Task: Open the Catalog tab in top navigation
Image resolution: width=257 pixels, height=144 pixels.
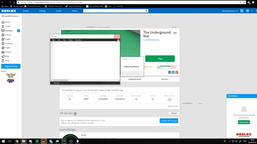Action: [42, 11]
